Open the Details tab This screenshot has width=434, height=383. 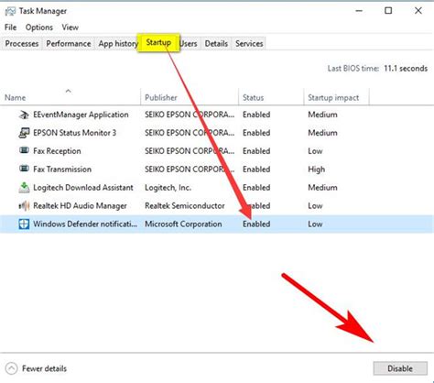(216, 44)
